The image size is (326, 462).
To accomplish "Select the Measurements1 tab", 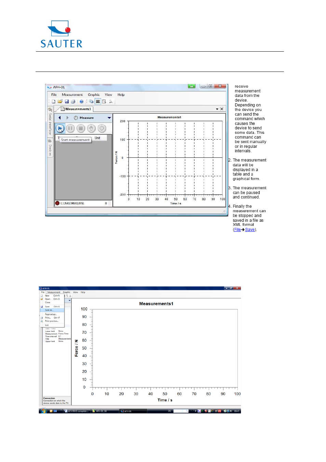I will pyautogui.click(x=76, y=109).
